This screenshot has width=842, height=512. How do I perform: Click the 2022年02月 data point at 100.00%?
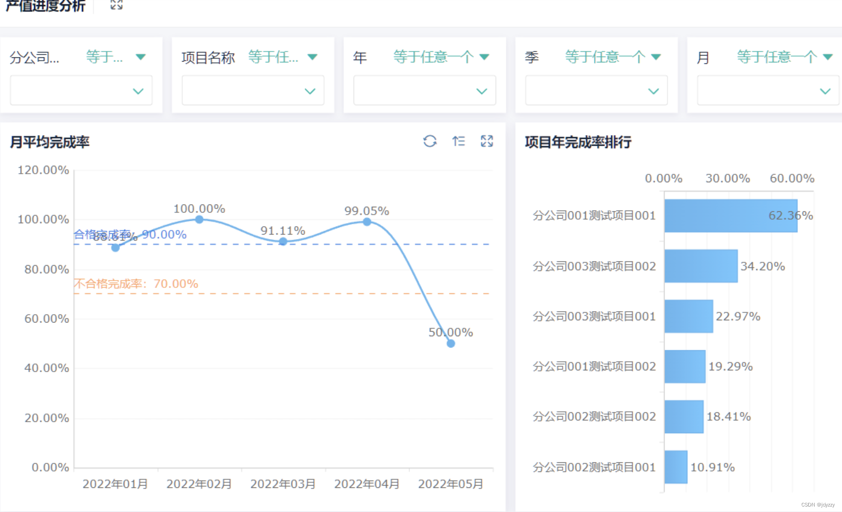[199, 220]
